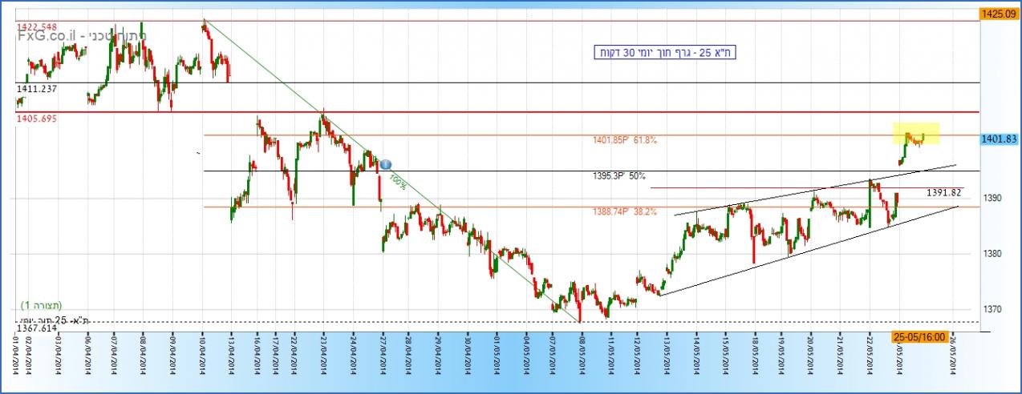The height and width of the screenshot is (394, 1022).
Task: Select the 1401.85 61.8% Fibonacci label
Action: 625,140
